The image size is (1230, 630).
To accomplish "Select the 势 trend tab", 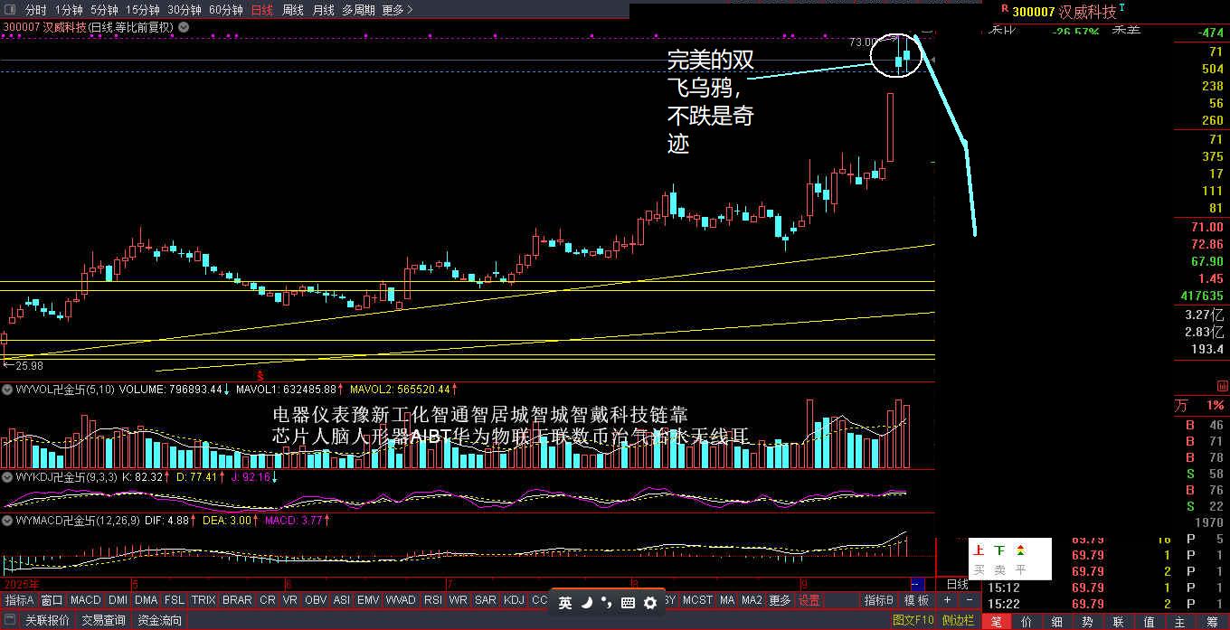I will 1087,621.
